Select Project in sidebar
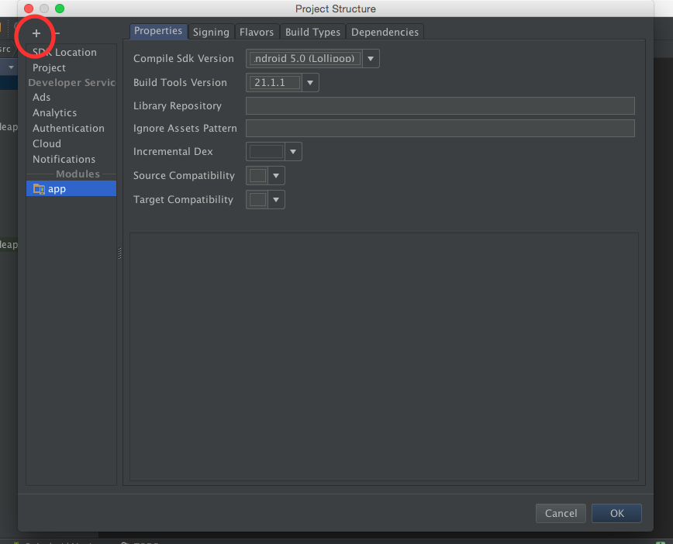The image size is (673, 544). click(49, 67)
